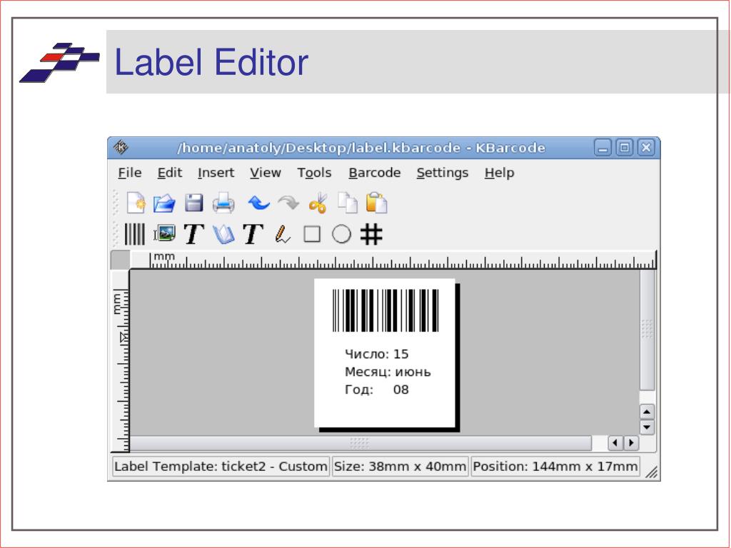This screenshot has width=731, height=548.
Task: Open the File menu
Action: coord(130,173)
